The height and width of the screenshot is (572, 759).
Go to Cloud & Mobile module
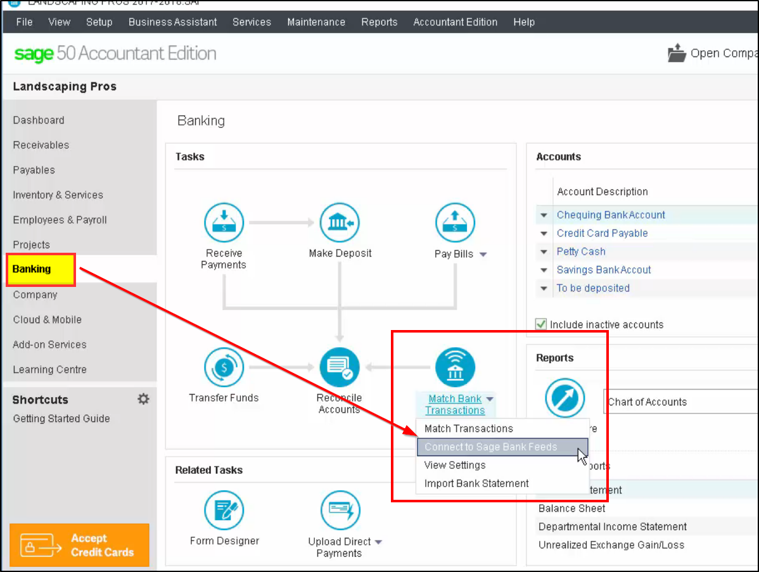(48, 319)
